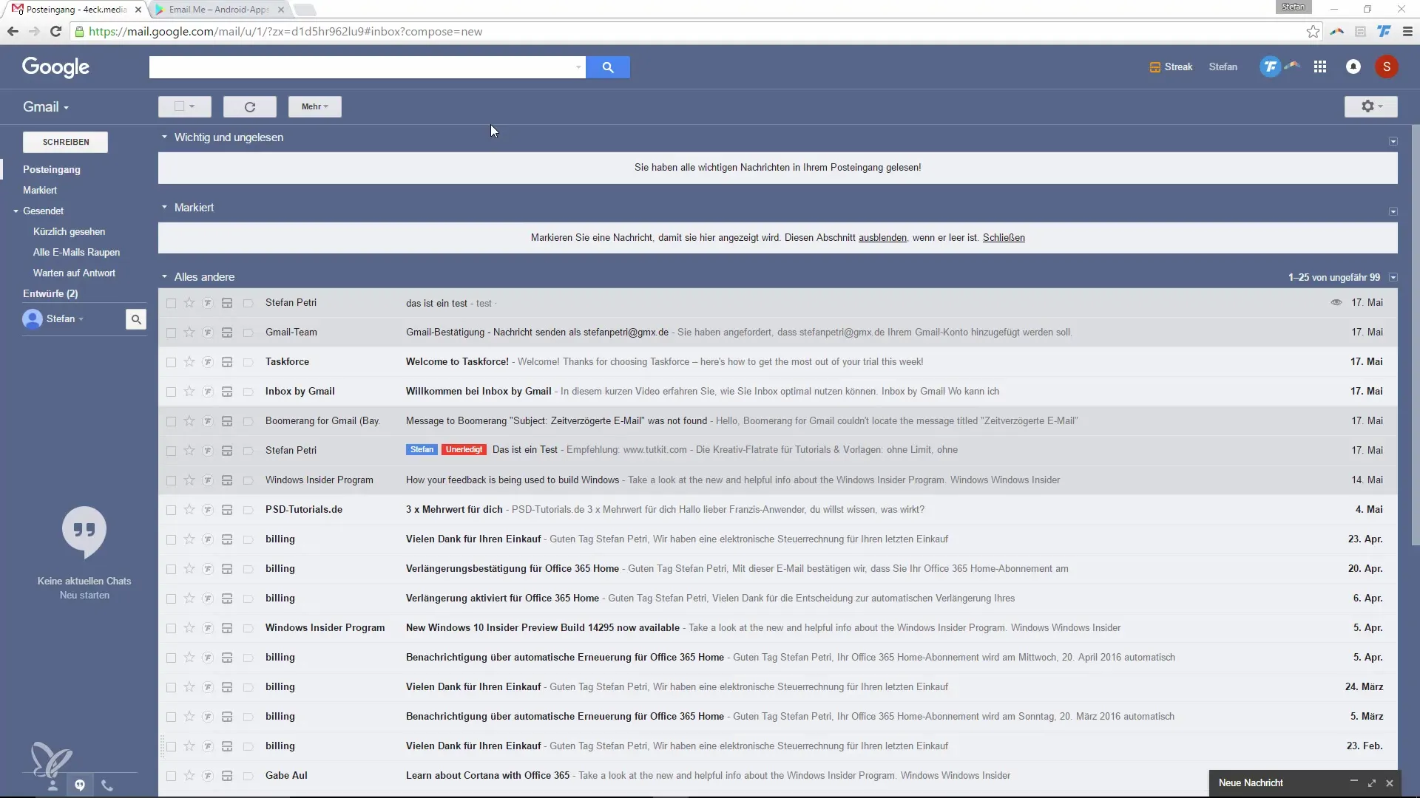Click the refresh mail button
Image resolution: width=1420 pixels, height=798 pixels.
click(250, 106)
